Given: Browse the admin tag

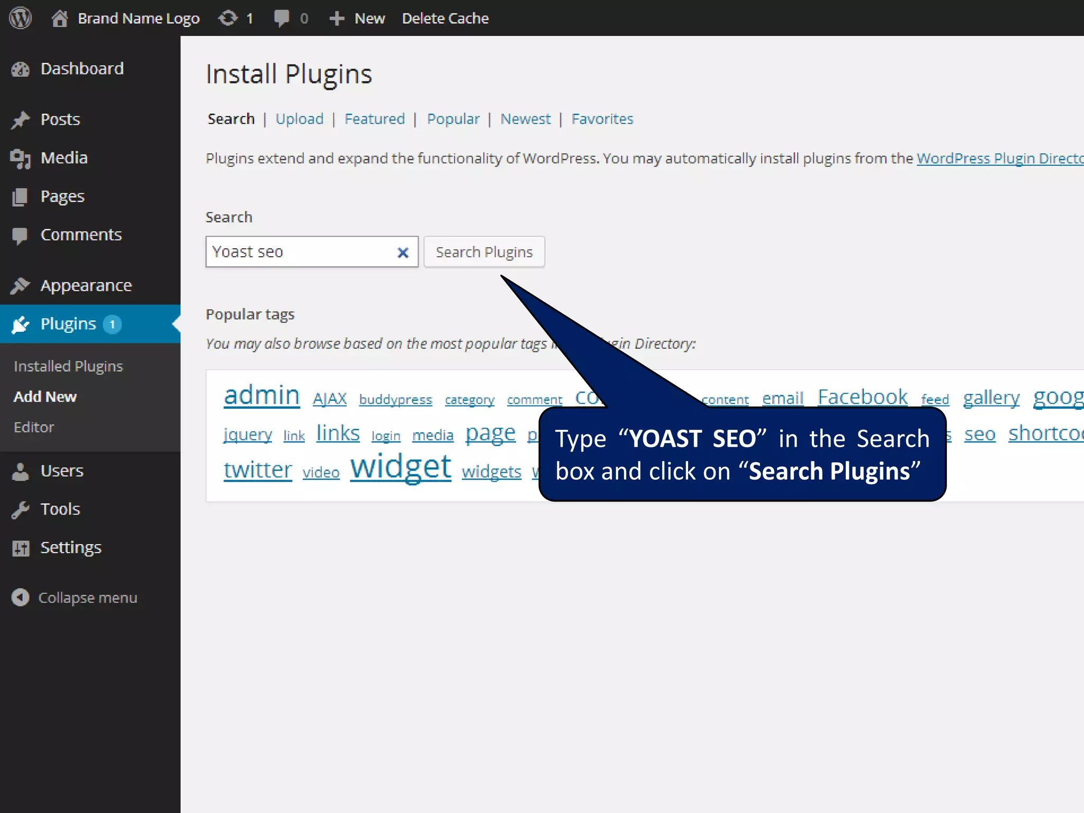Looking at the screenshot, I should click(x=262, y=396).
